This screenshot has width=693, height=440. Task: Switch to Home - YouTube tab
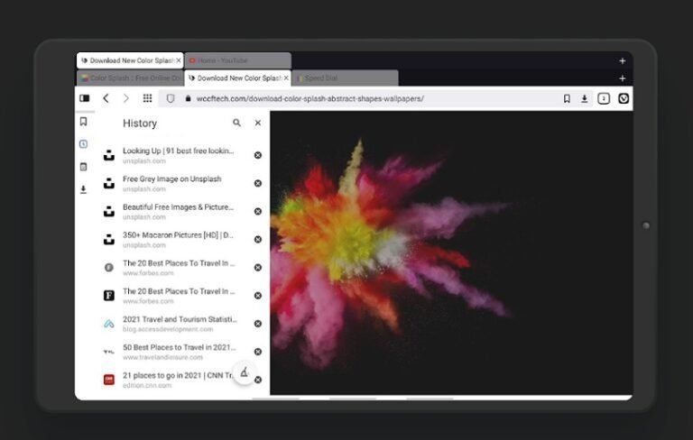tap(236, 60)
